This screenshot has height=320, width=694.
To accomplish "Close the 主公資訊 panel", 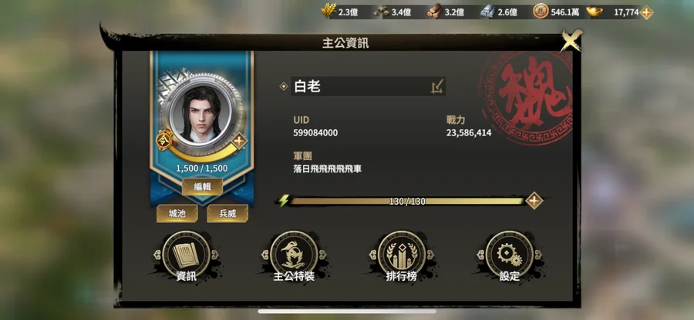I will (x=570, y=41).
